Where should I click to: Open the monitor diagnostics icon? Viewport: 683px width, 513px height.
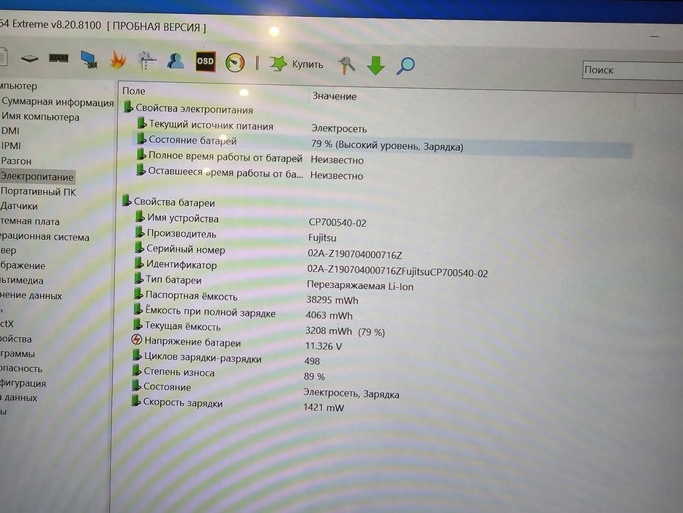[x=89, y=60]
